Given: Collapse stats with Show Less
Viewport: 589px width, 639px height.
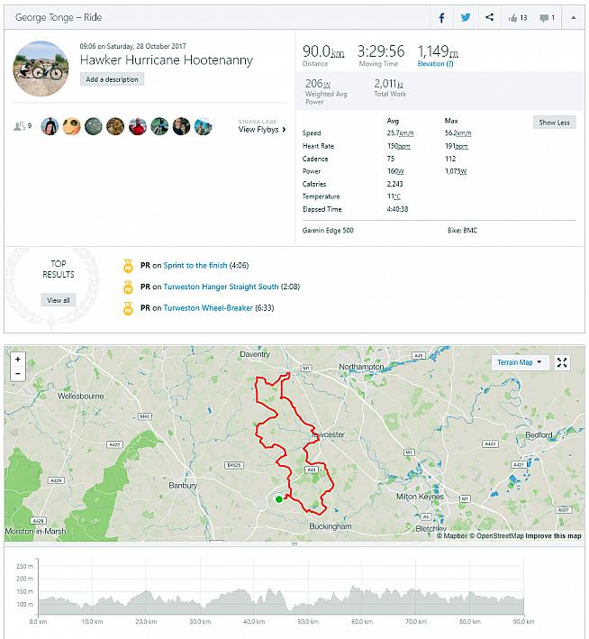Looking at the screenshot, I should tap(554, 123).
